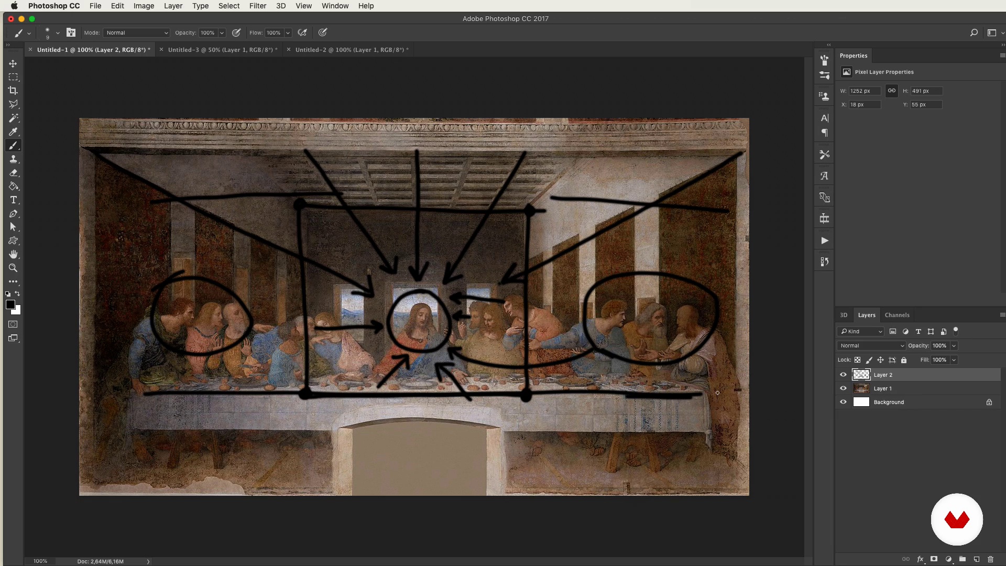The width and height of the screenshot is (1006, 566).
Task: Toggle pressure for opacity control
Action: coord(236,32)
